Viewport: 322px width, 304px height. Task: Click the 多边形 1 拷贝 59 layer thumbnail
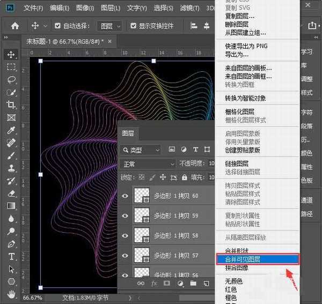[142, 216]
